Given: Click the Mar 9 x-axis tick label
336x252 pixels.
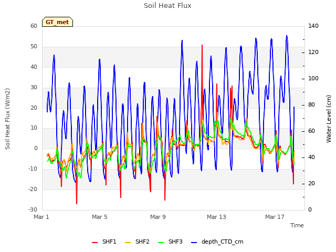Looking at the screenshot, I should [158, 217].
